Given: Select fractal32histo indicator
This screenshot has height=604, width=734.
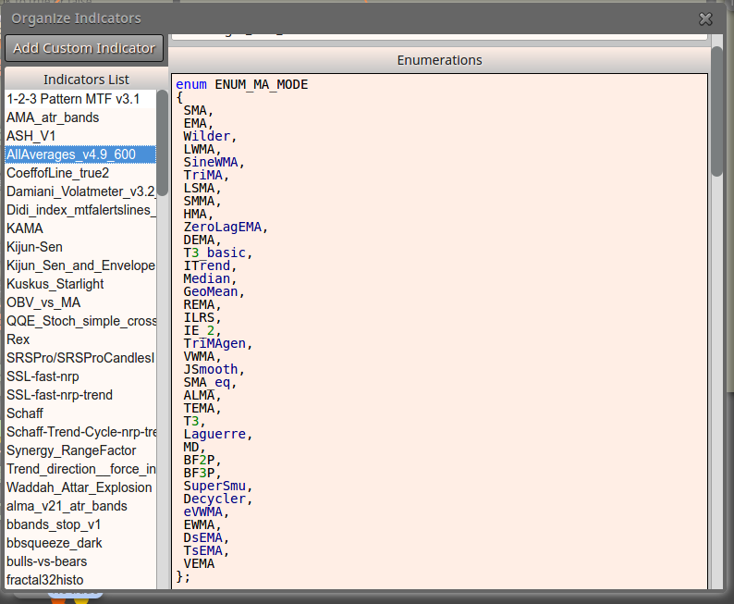Looking at the screenshot, I should (x=80, y=580).
